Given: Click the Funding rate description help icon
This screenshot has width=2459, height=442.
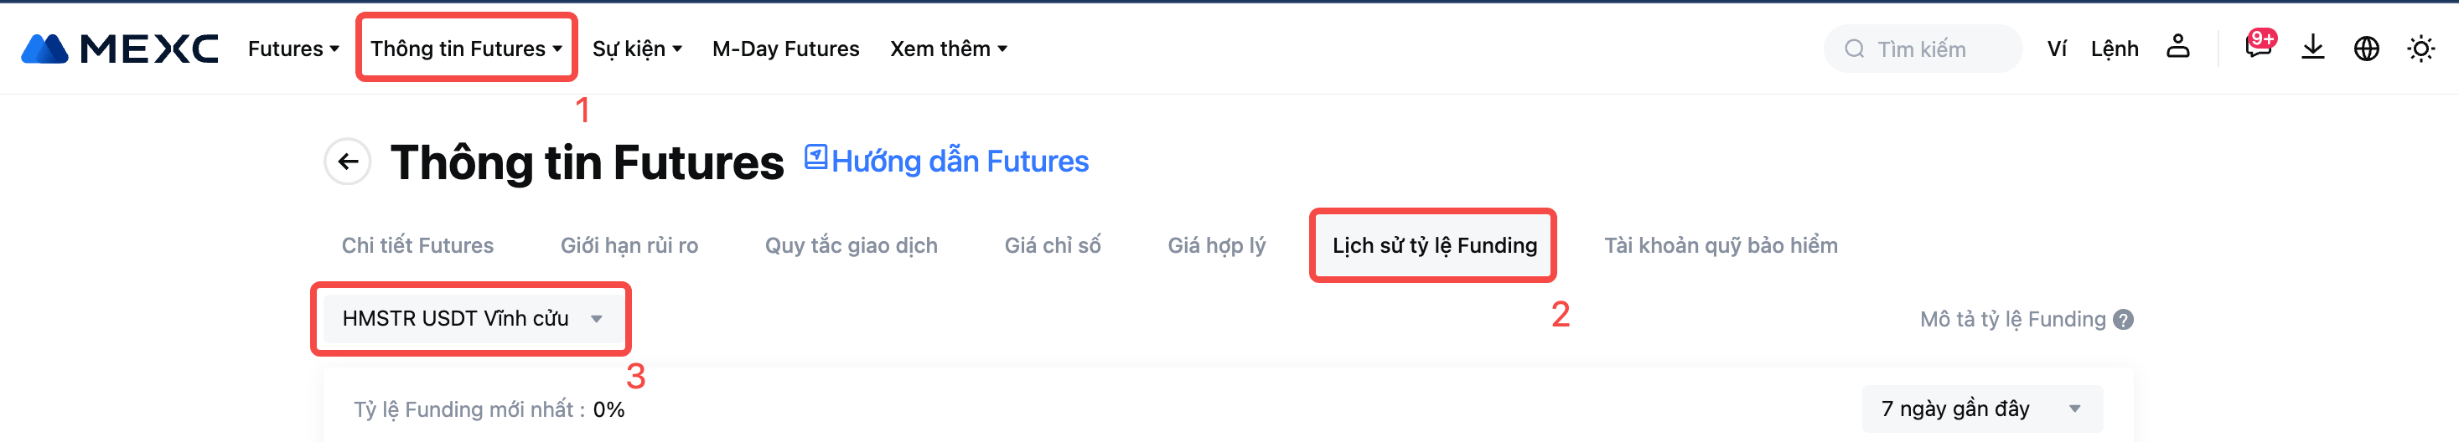Looking at the screenshot, I should click(2123, 320).
